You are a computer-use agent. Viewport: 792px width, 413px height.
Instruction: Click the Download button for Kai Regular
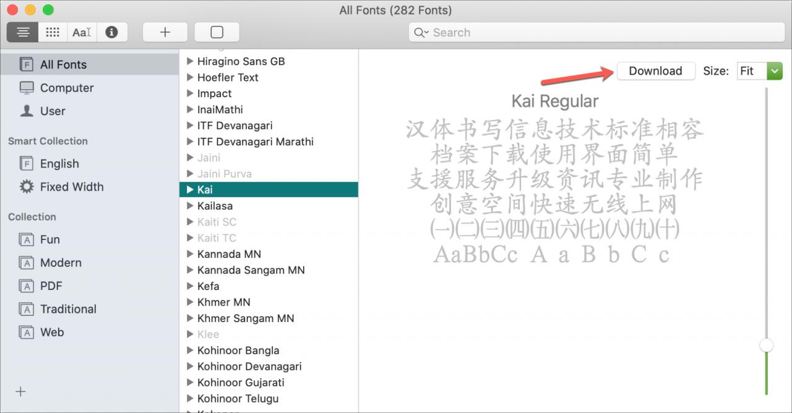[656, 71]
